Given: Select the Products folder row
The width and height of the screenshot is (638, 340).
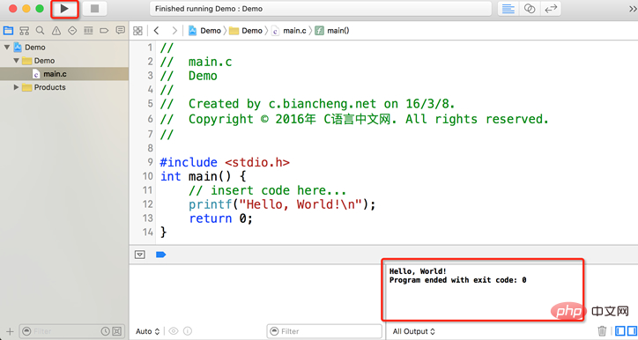Looking at the screenshot, I should click(64, 87).
